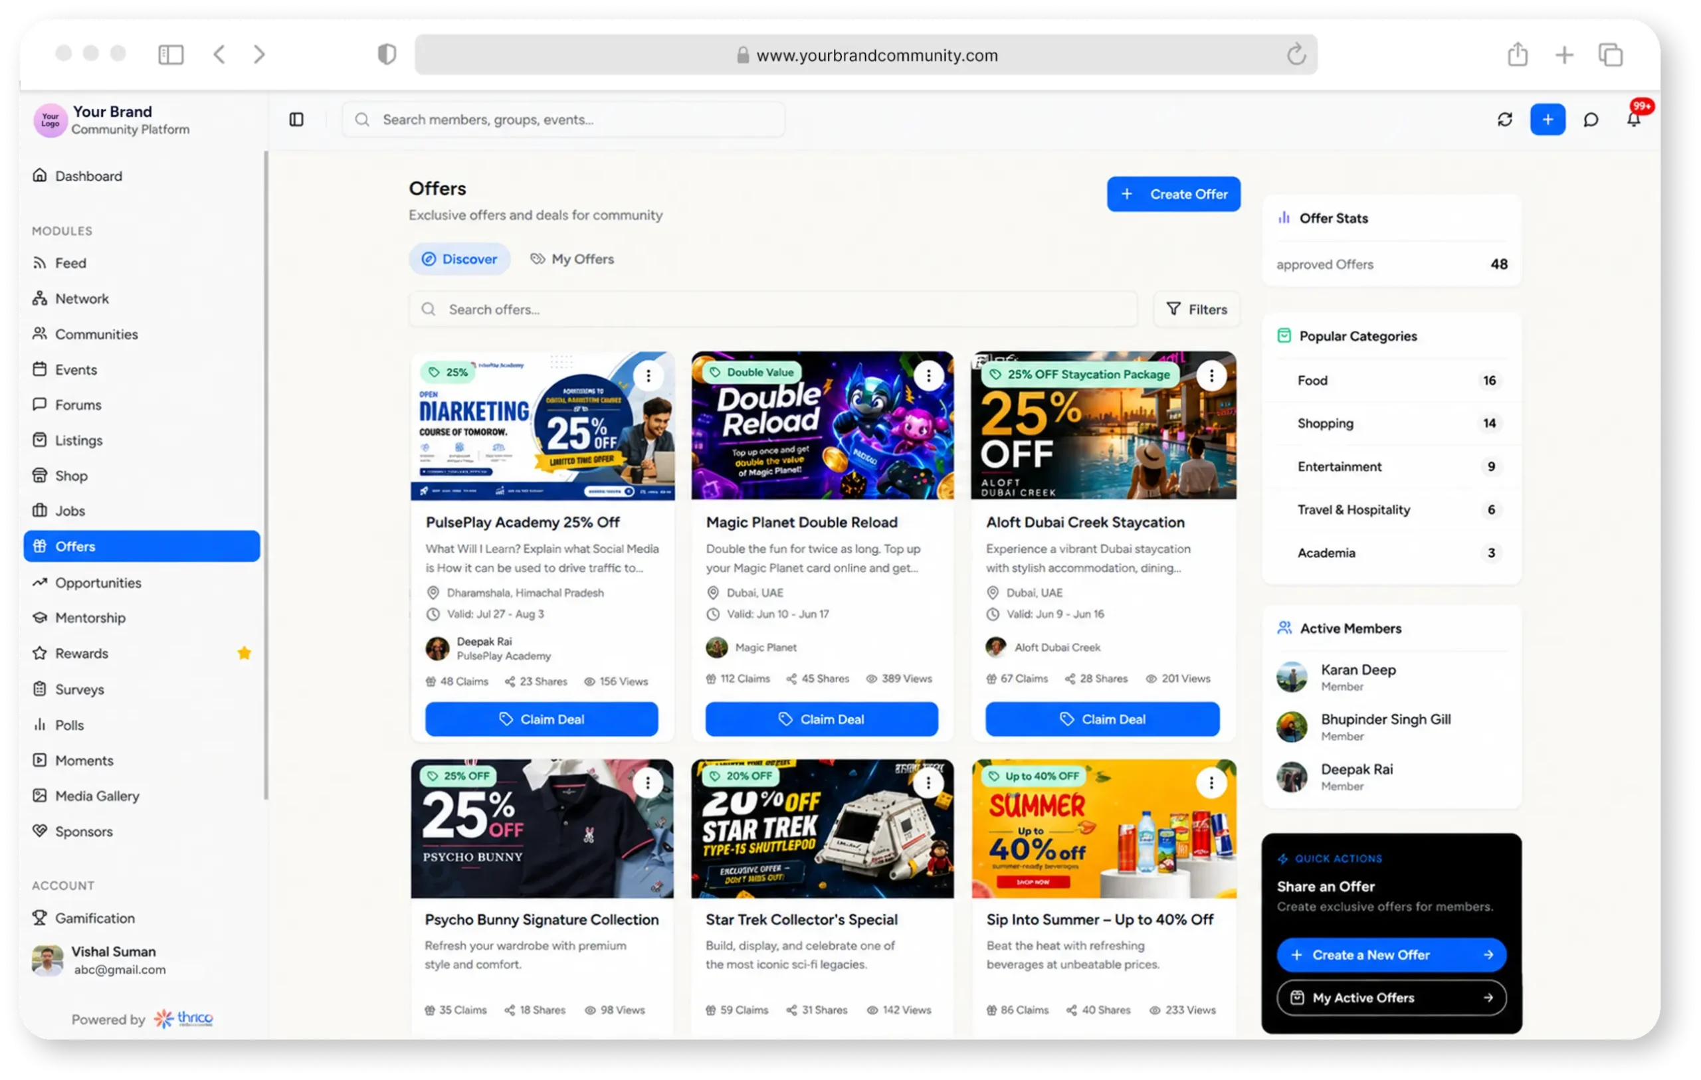Screen dimensions: 1701x1080
Task: Click the privacy shield icon
Action: [387, 54]
